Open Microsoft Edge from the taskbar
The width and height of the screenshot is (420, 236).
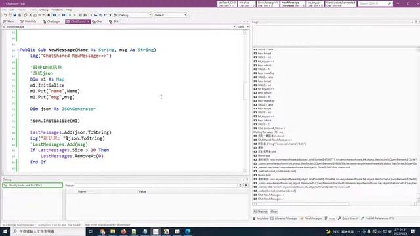click(x=188, y=231)
